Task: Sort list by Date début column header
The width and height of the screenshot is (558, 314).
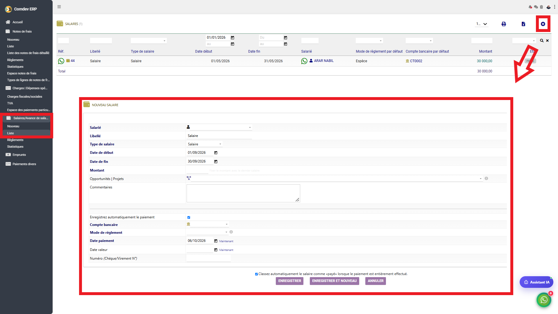Action: pos(203,51)
